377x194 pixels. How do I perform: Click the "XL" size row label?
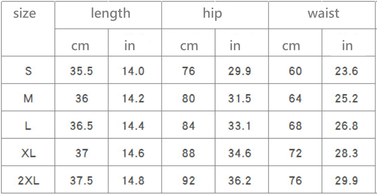point(28,153)
